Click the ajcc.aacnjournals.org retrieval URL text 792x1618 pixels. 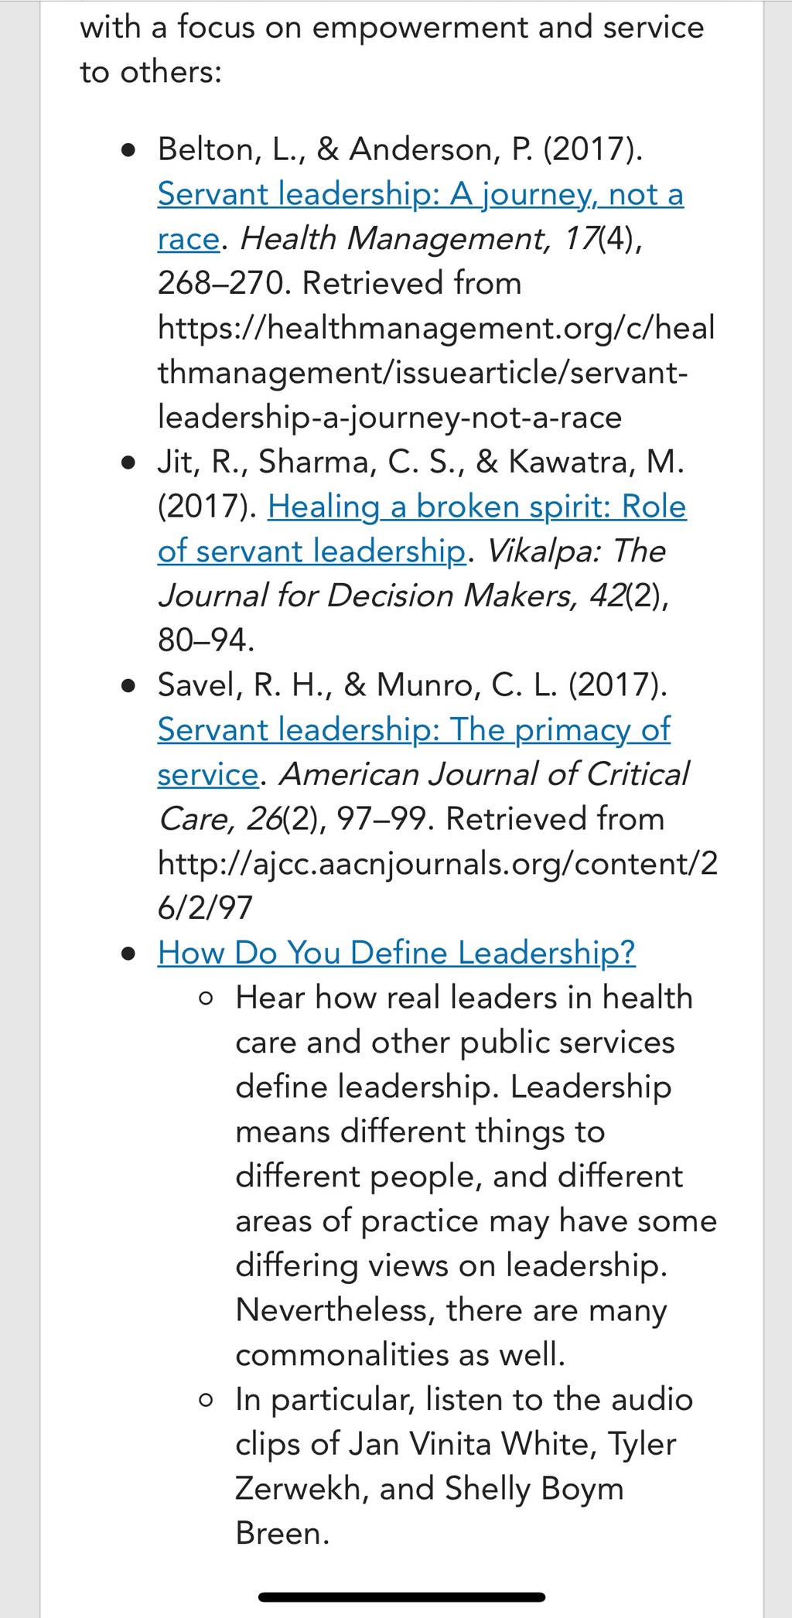pyautogui.click(x=438, y=885)
